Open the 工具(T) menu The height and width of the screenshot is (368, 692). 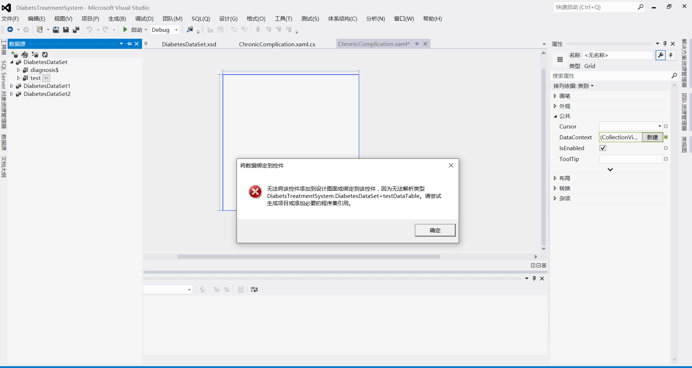[283, 18]
